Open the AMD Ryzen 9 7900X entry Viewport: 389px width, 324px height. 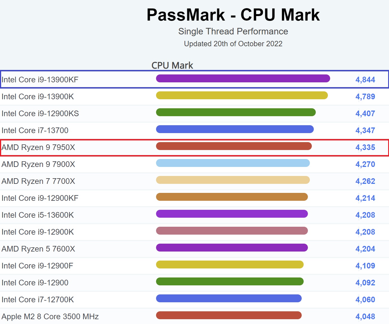point(38,164)
